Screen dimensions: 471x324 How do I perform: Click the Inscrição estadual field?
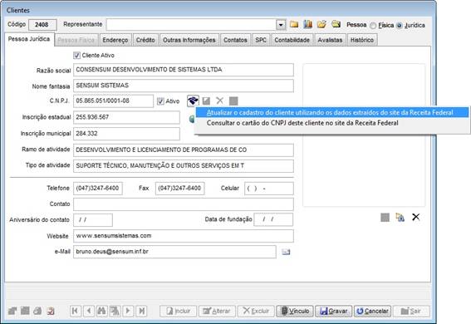[126, 117]
